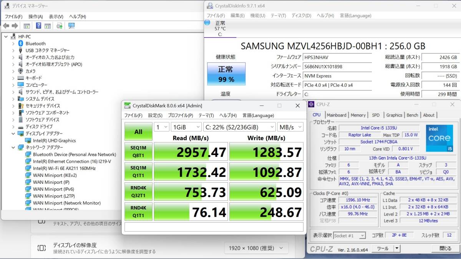Viewport: 461px width, 259px height.
Task: Click the show/hide console tree toolbar icon
Action: coord(27,26)
